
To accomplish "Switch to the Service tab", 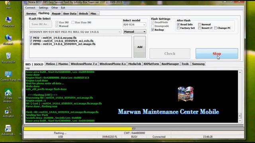I will 31,14.
